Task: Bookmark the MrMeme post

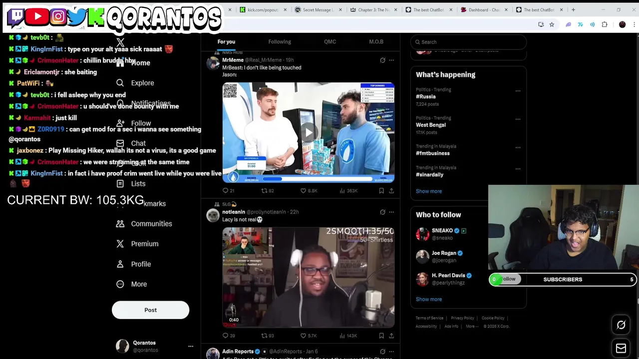Action: (381, 190)
